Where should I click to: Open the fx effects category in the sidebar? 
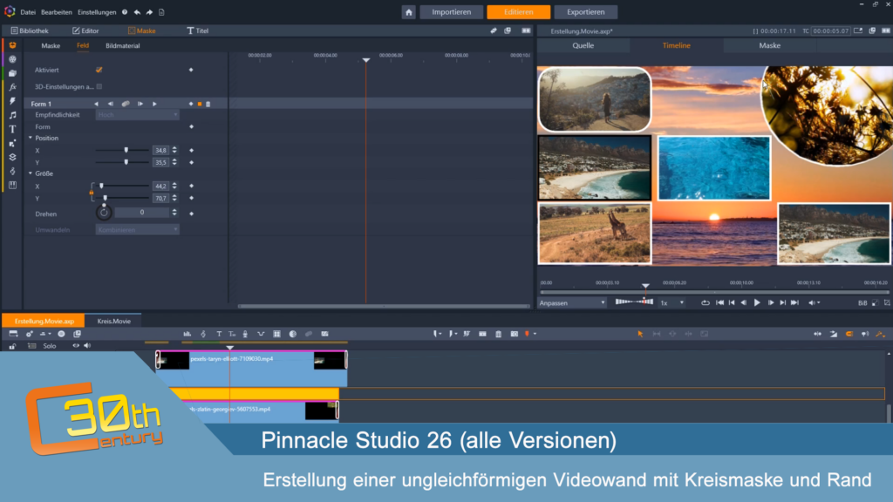pyautogui.click(x=12, y=87)
